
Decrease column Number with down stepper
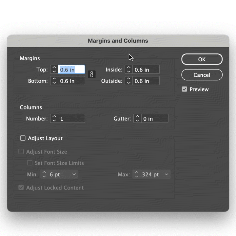(54, 120)
